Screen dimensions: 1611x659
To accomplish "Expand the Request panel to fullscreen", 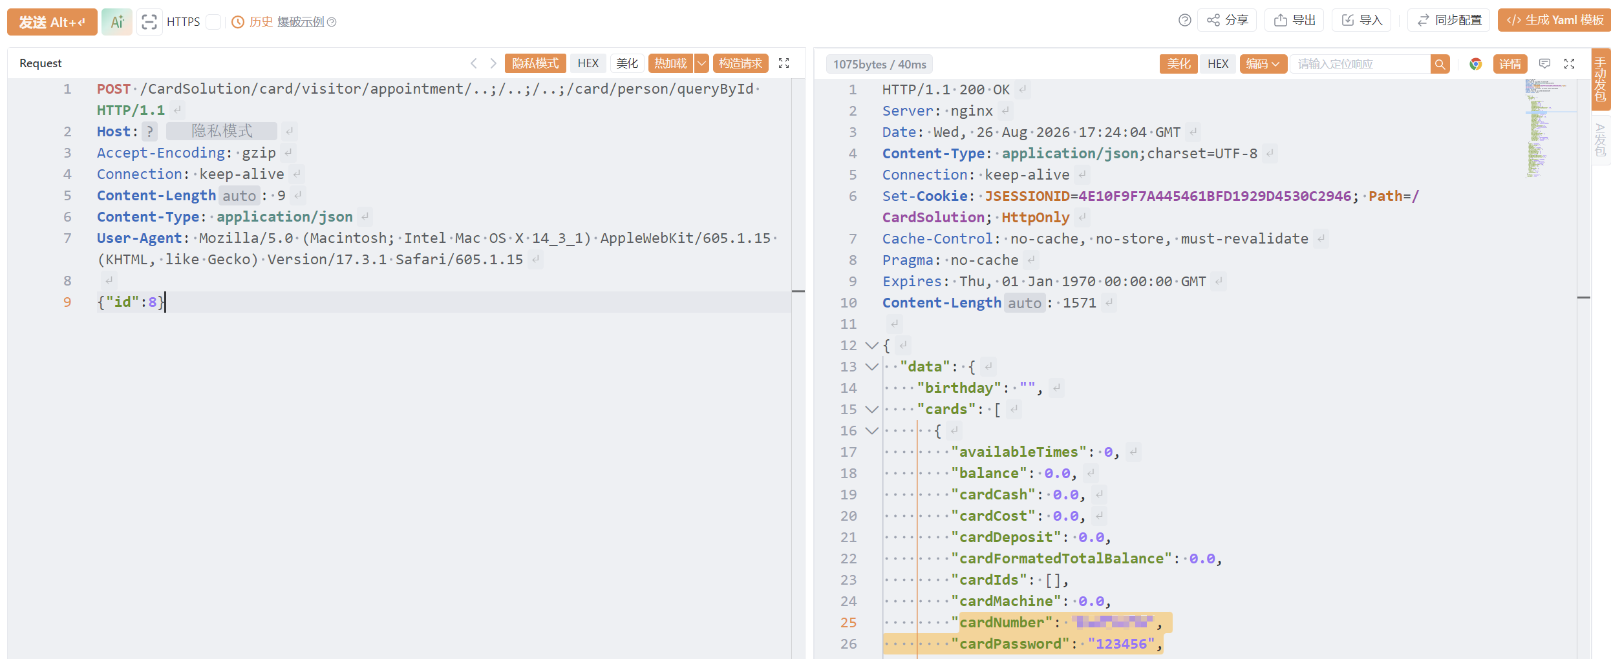I will [784, 63].
